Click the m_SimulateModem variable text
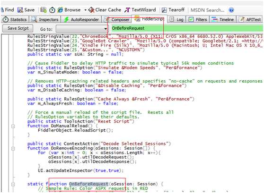Image resolution: width=264 pixels, height=193 pixels. (57, 72)
